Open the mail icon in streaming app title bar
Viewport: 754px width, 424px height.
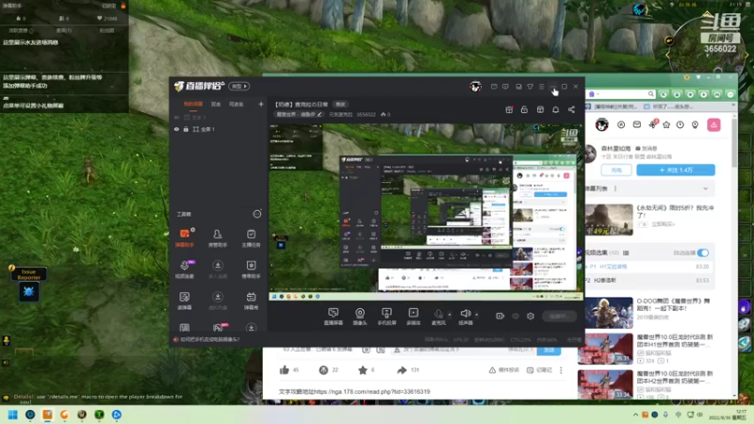point(494,87)
